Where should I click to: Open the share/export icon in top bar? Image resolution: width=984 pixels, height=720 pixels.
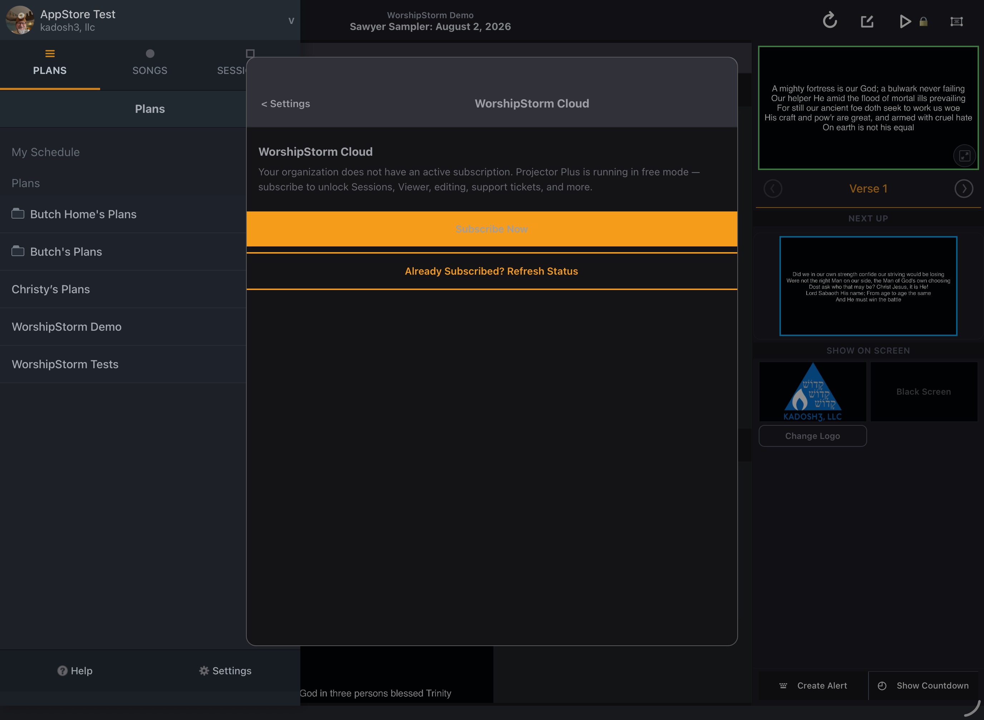click(x=867, y=21)
